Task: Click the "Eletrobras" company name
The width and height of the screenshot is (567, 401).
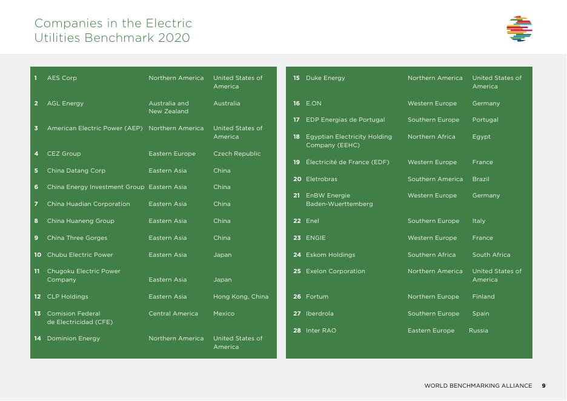Action: (x=322, y=179)
